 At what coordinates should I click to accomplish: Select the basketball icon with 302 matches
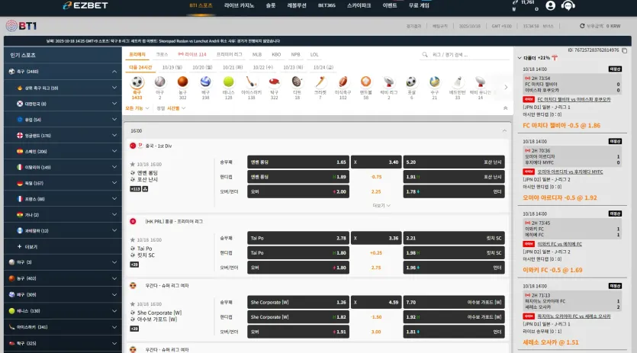[183, 82]
